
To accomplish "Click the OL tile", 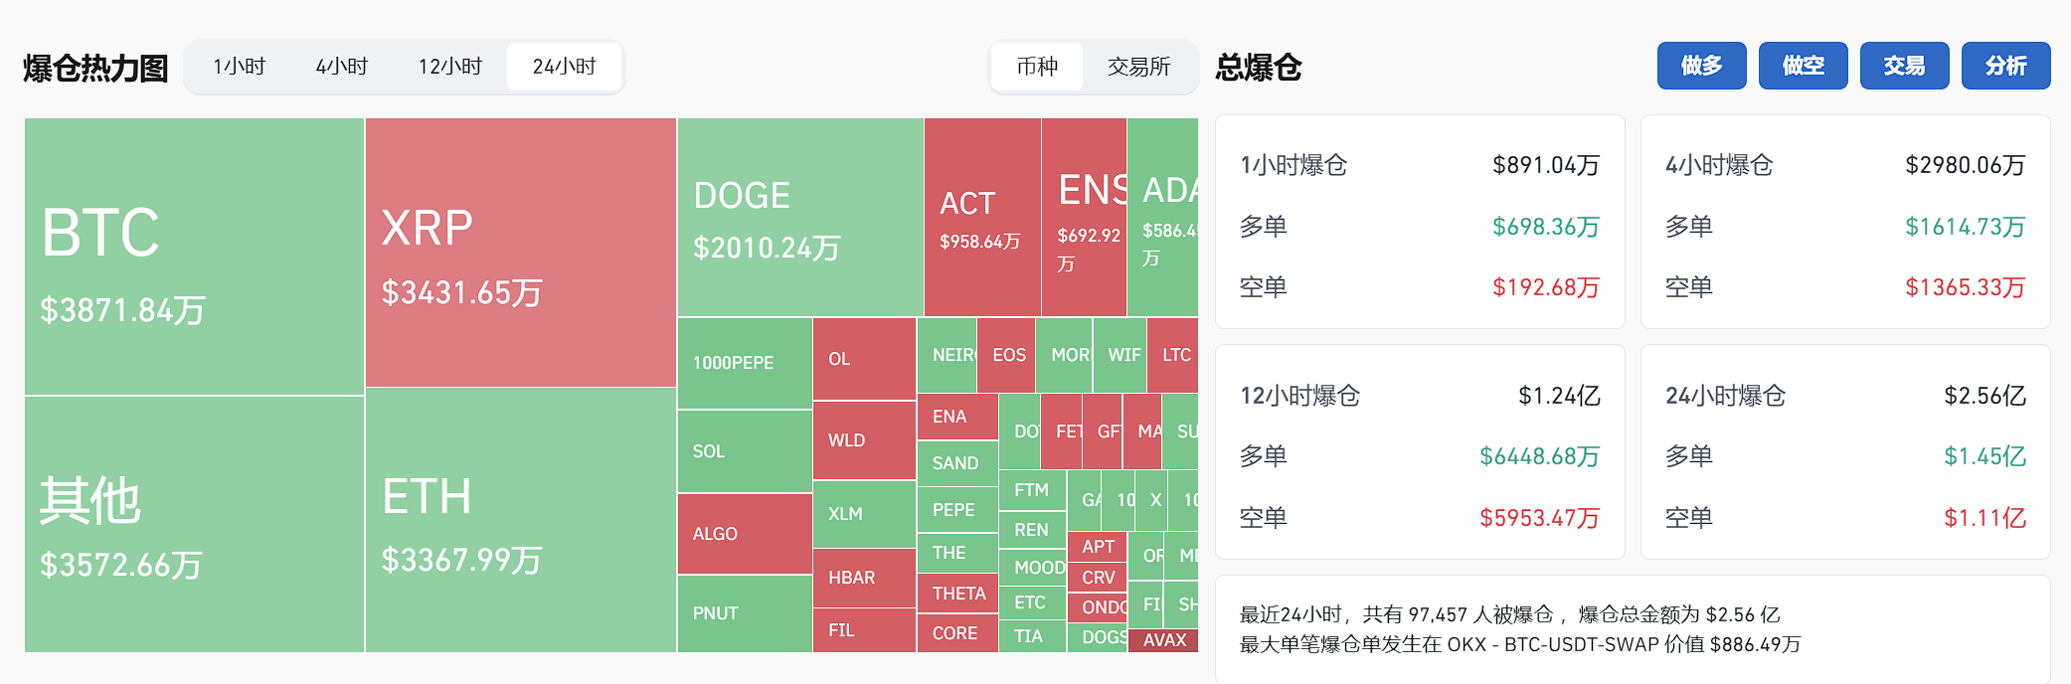I will [864, 359].
